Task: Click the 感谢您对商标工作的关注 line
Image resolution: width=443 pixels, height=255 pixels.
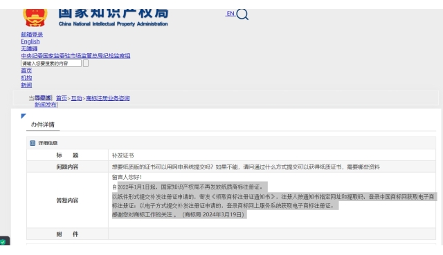Action: pyautogui.click(x=178, y=215)
